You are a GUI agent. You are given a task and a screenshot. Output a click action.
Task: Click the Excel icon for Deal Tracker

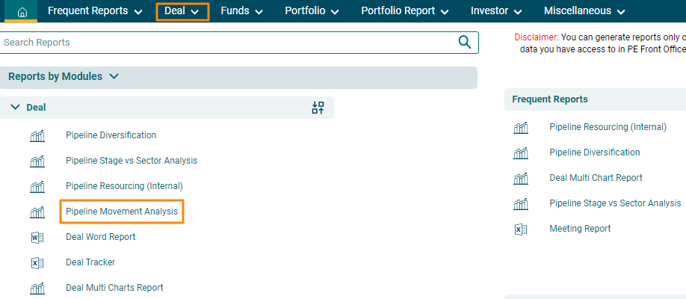37,262
